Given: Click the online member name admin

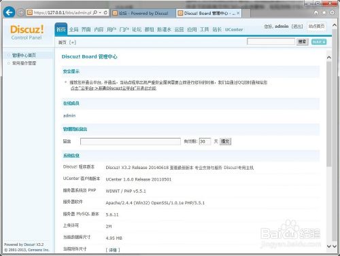Looking at the screenshot, I should point(69,115).
